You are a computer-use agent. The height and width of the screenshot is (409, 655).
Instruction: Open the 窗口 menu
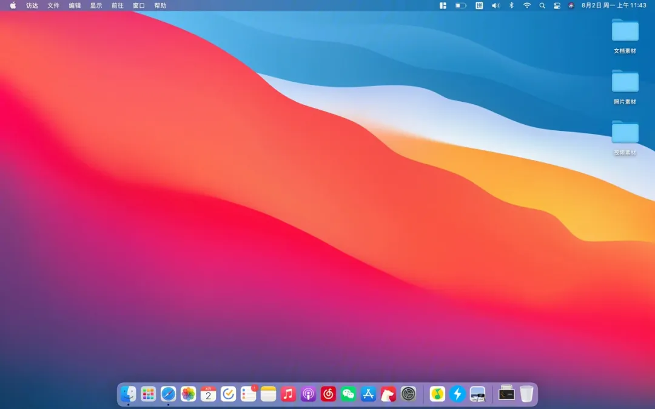(x=139, y=5)
